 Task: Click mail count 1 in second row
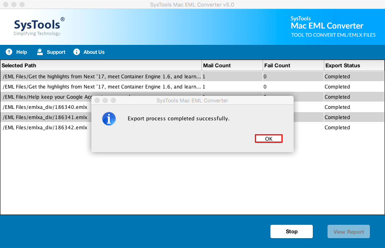click(204, 86)
